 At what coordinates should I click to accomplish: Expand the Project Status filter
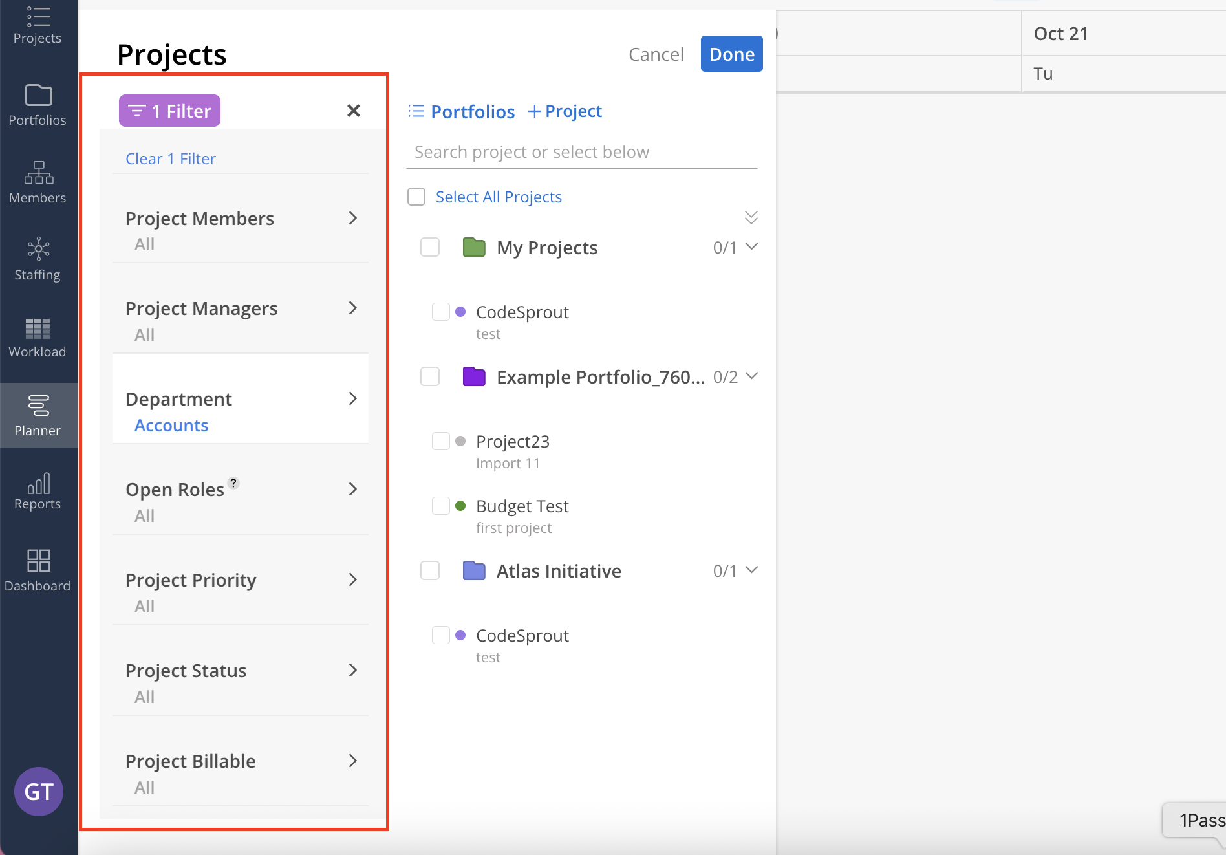(x=241, y=671)
